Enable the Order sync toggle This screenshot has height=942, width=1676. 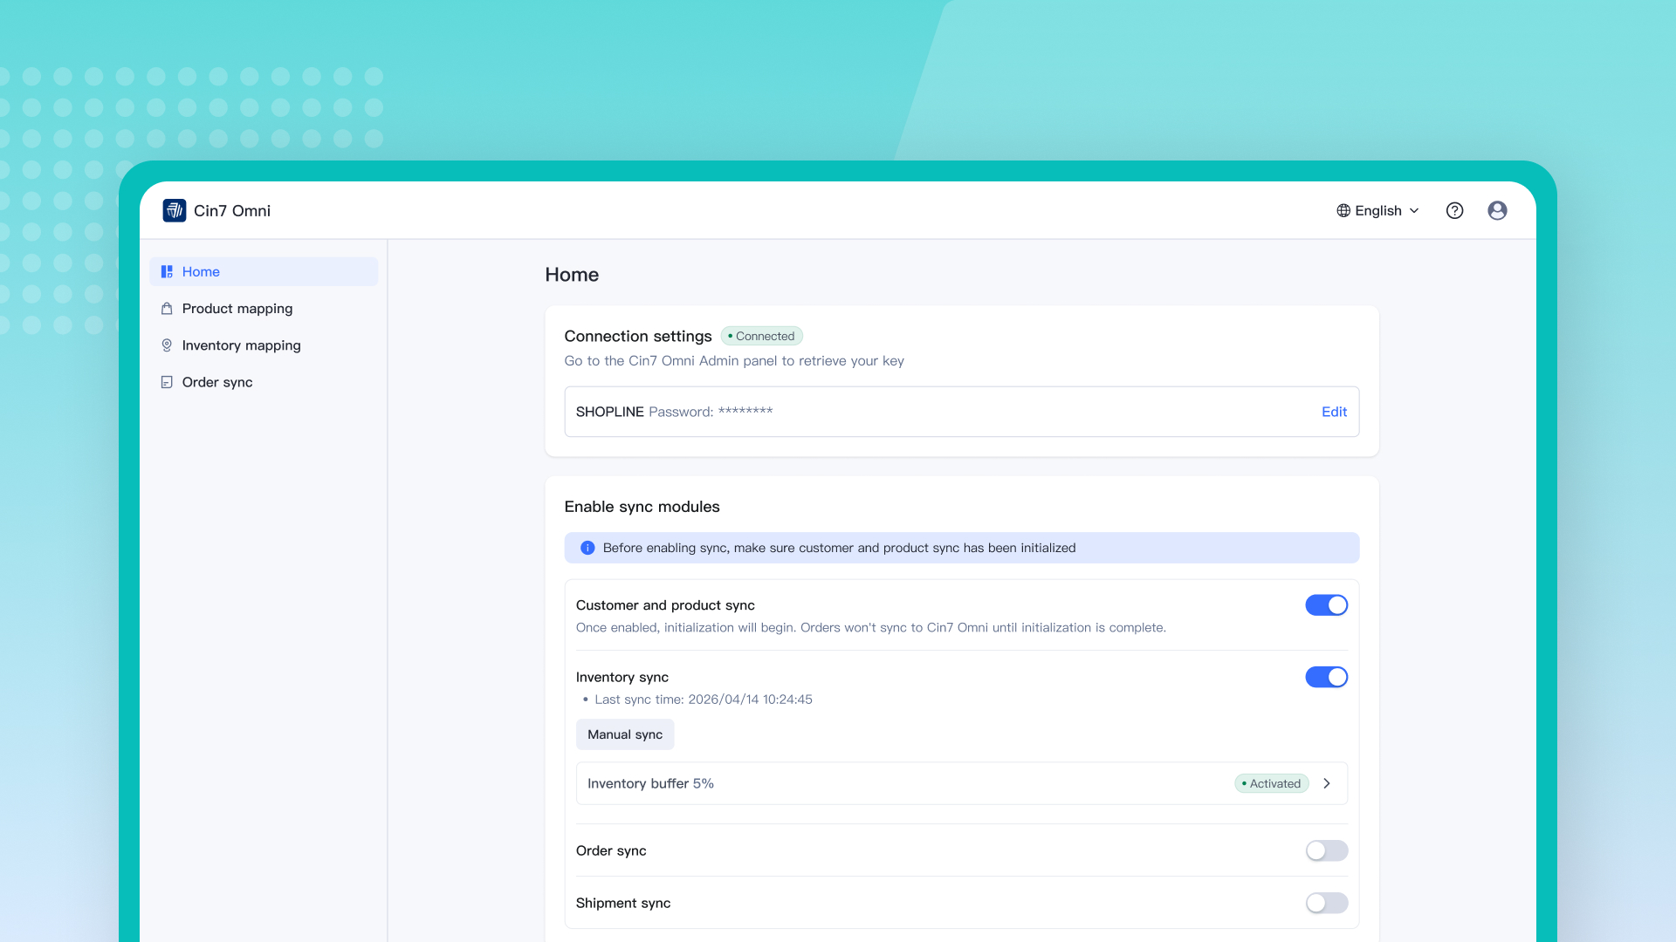[1326, 850]
